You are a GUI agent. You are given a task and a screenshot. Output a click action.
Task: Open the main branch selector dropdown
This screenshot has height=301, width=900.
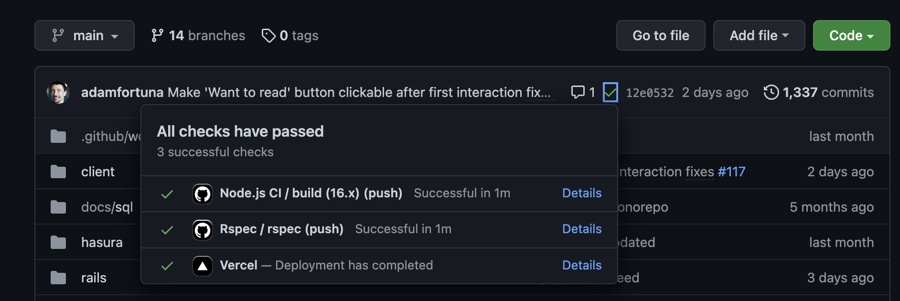[85, 35]
